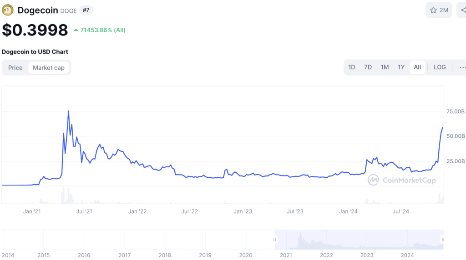Click the #7 rank badge
This screenshot has width=466, height=260.
pyautogui.click(x=86, y=10)
